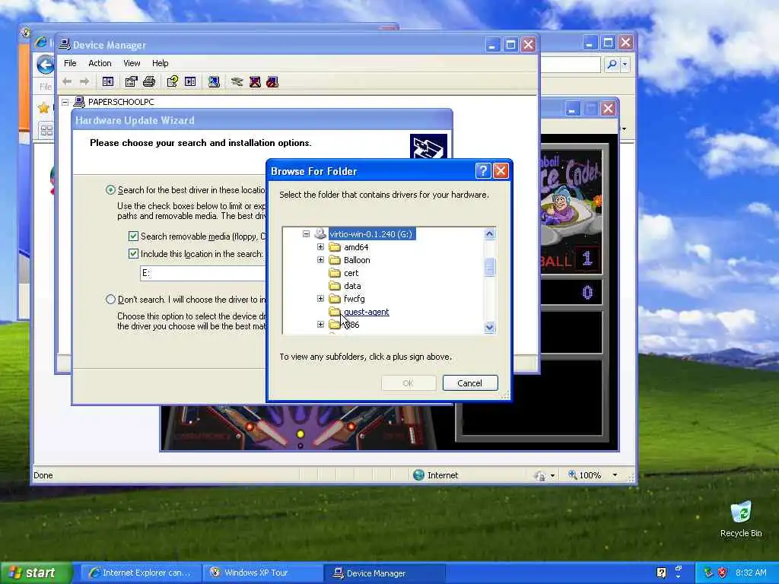Select the 'data' folder name
Viewport: 779px width, 584px height.
[x=351, y=286]
